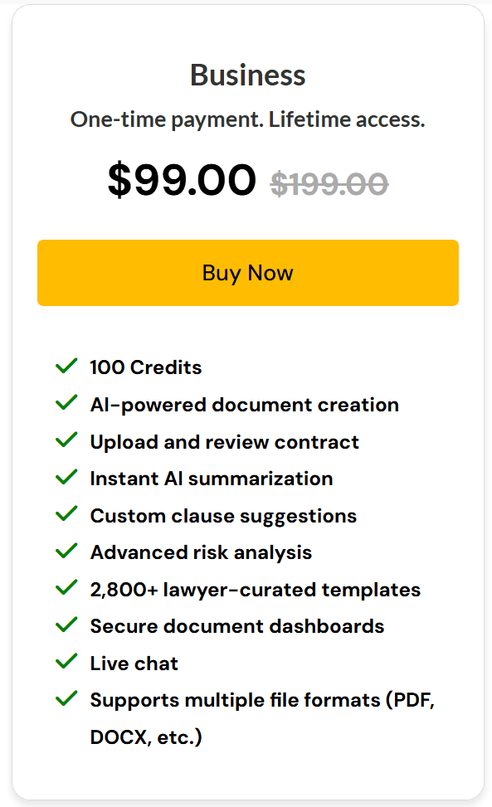Image resolution: width=492 pixels, height=807 pixels.
Task: Click checkmark next to Supports multiple file formats
Action: pos(66,699)
